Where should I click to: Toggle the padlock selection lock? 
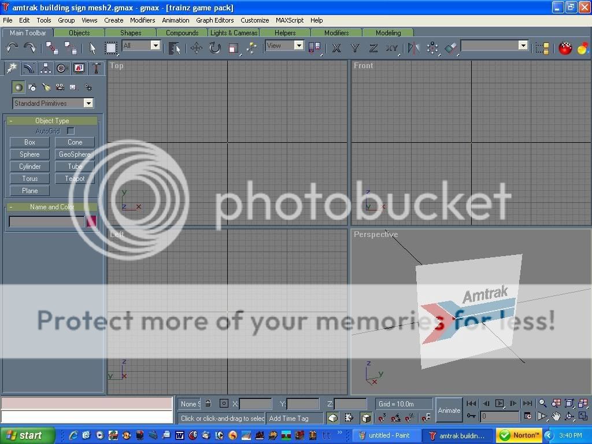(x=208, y=404)
